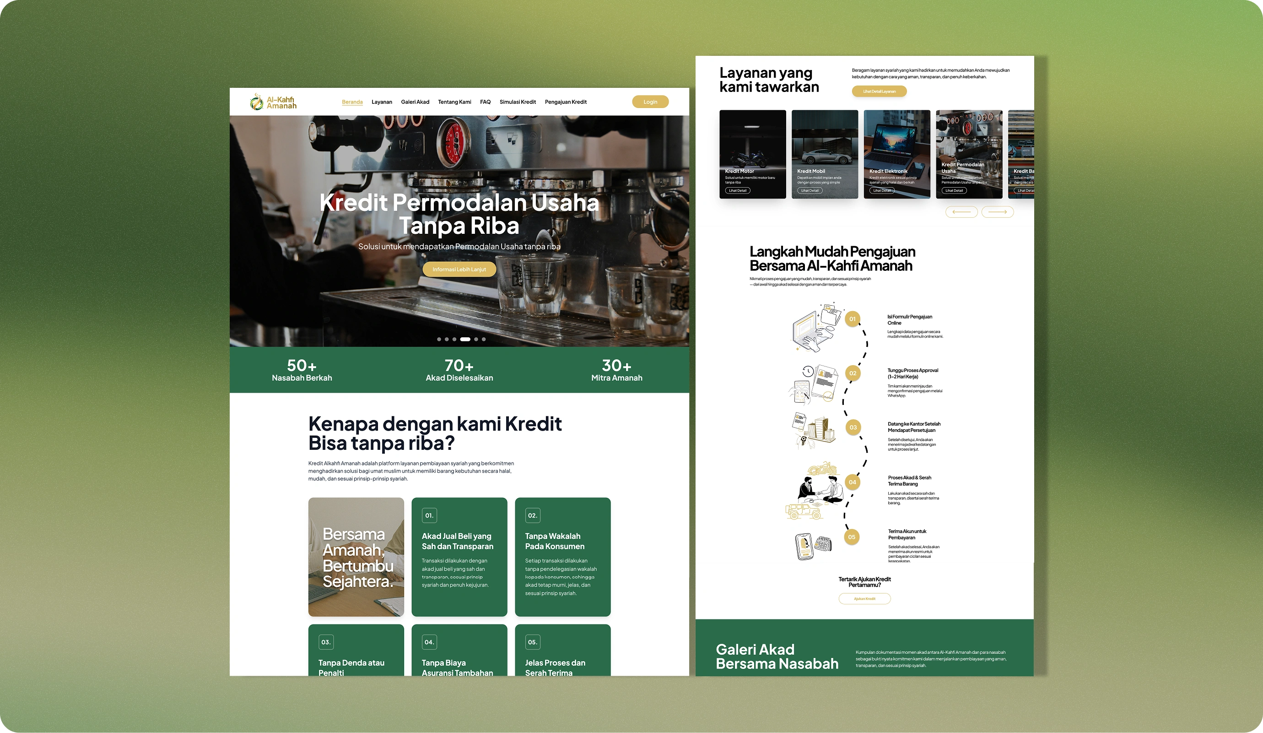
Task: Click the form-filling illustration for step one
Action: 816,327
